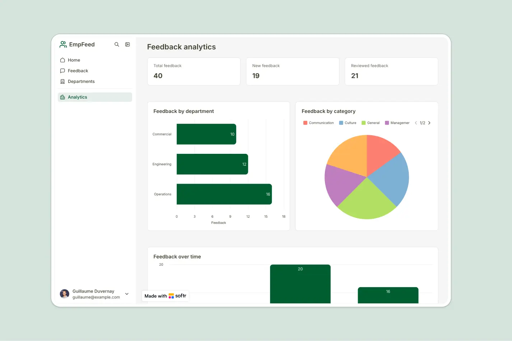This screenshot has height=341, width=512.
Task: Expand the user account chevron
Action: 127,294
